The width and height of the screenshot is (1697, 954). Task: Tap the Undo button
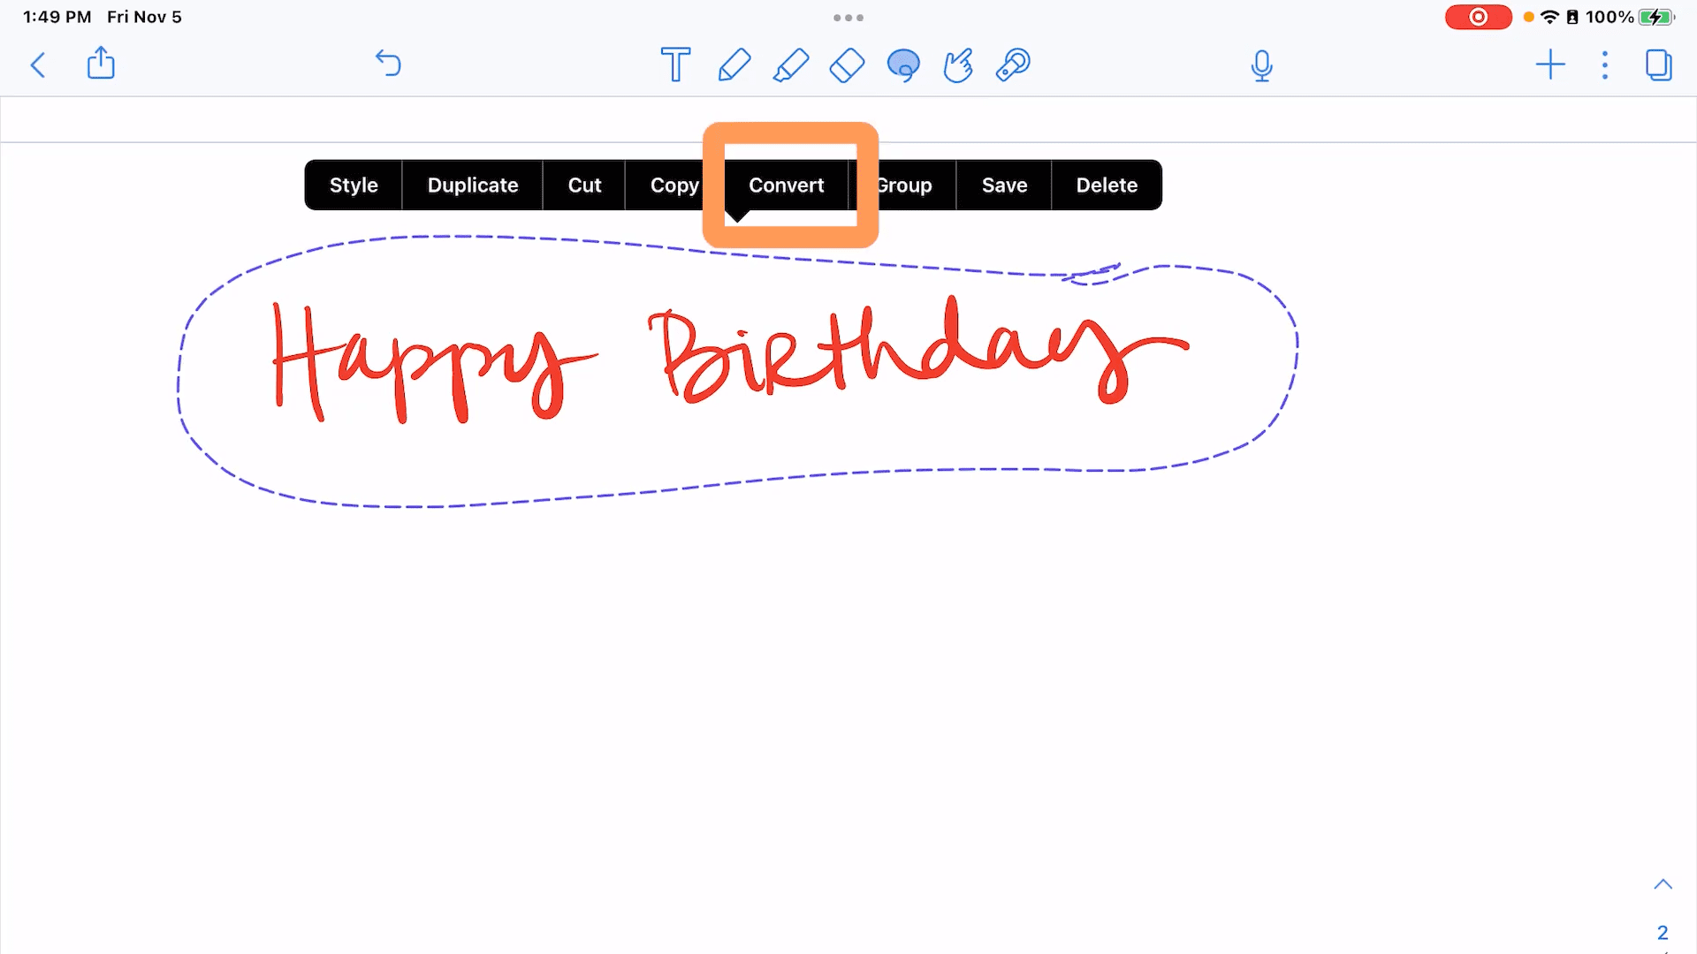[387, 64]
